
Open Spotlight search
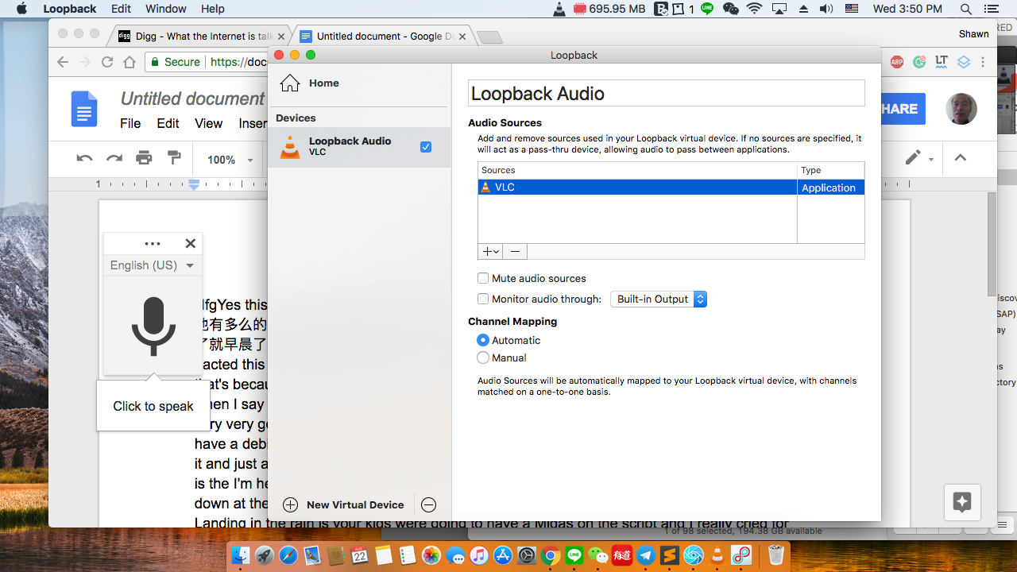pyautogui.click(x=966, y=9)
